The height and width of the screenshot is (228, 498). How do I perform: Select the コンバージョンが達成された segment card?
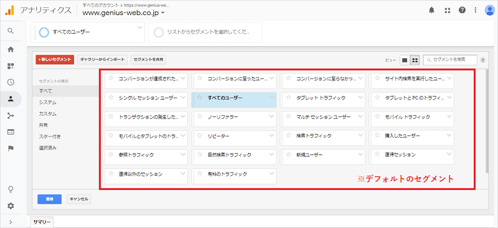pyautogui.click(x=145, y=81)
